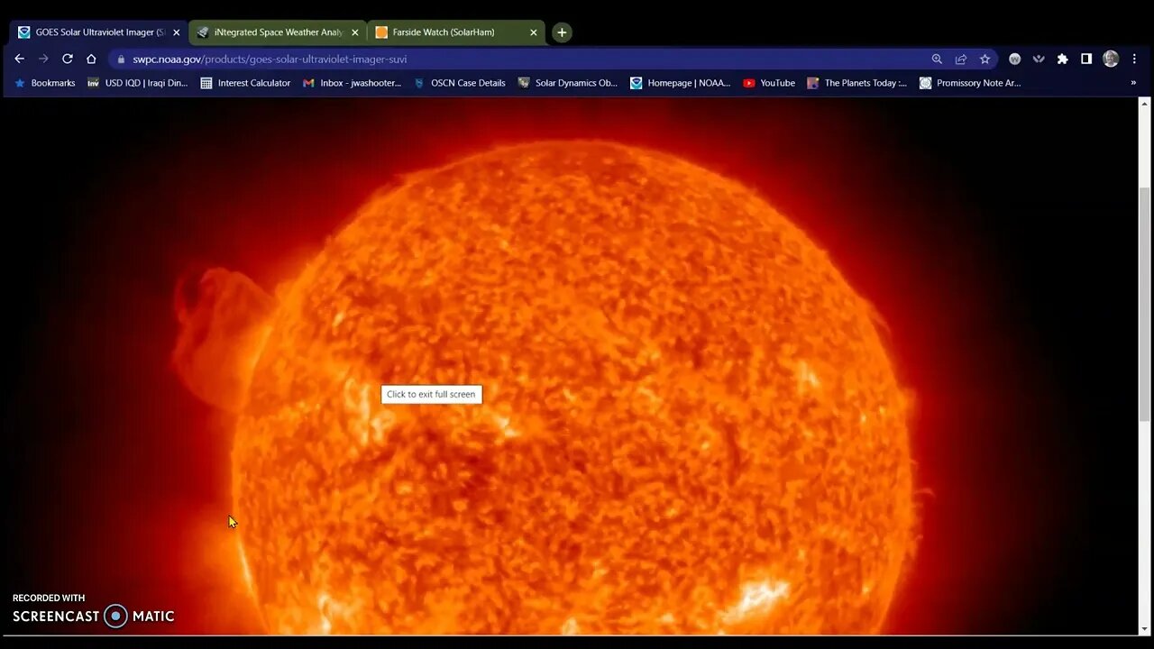Close the GOES Solar Ultraviolet Imager tab

[176, 32]
